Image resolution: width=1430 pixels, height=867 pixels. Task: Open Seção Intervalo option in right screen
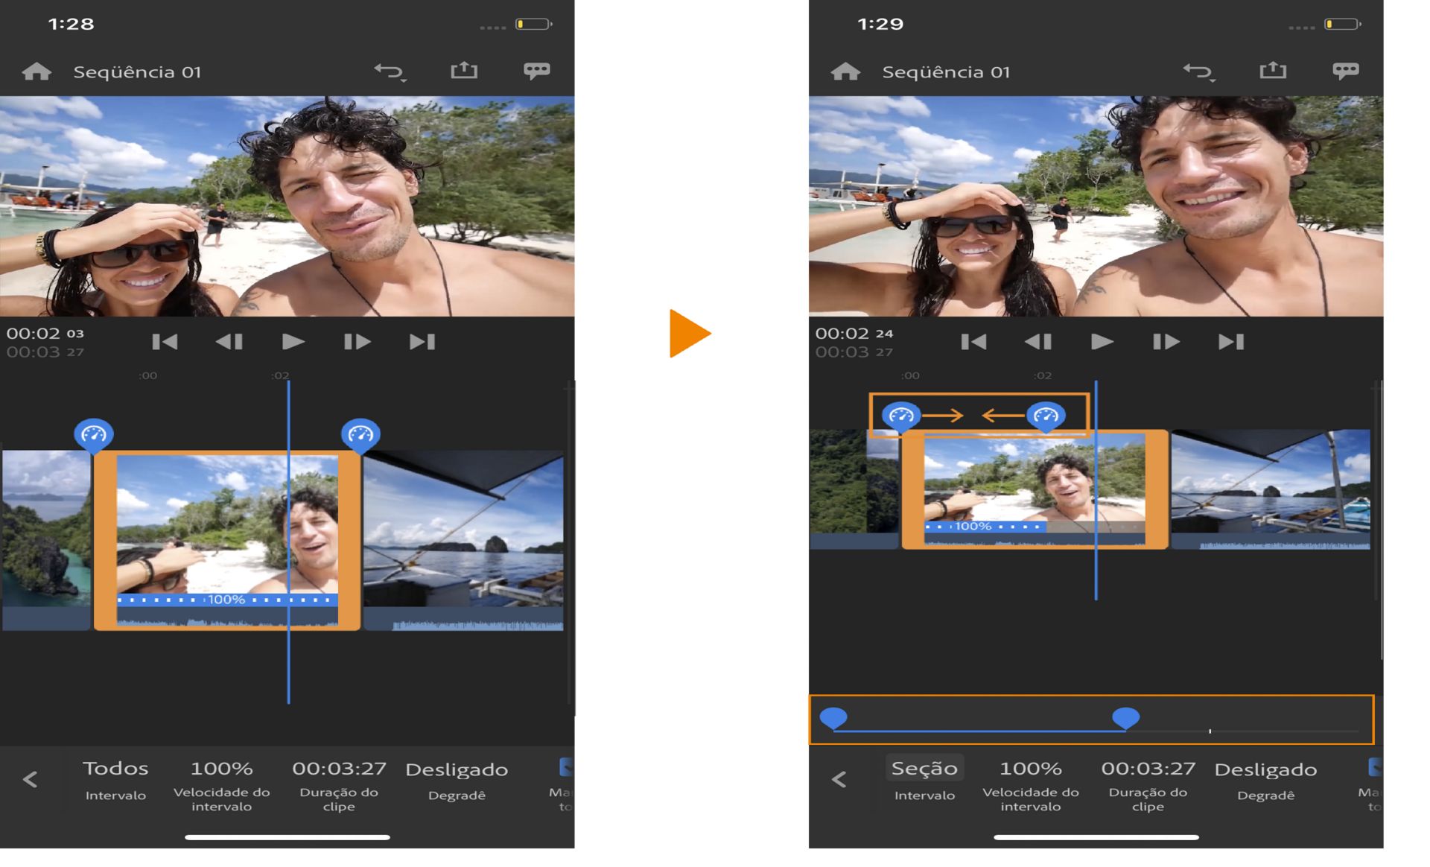pyautogui.click(x=924, y=779)
